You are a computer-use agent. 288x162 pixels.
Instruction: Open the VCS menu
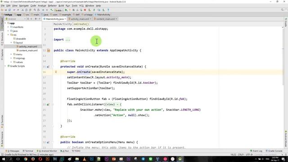click(x=81, y=6)
